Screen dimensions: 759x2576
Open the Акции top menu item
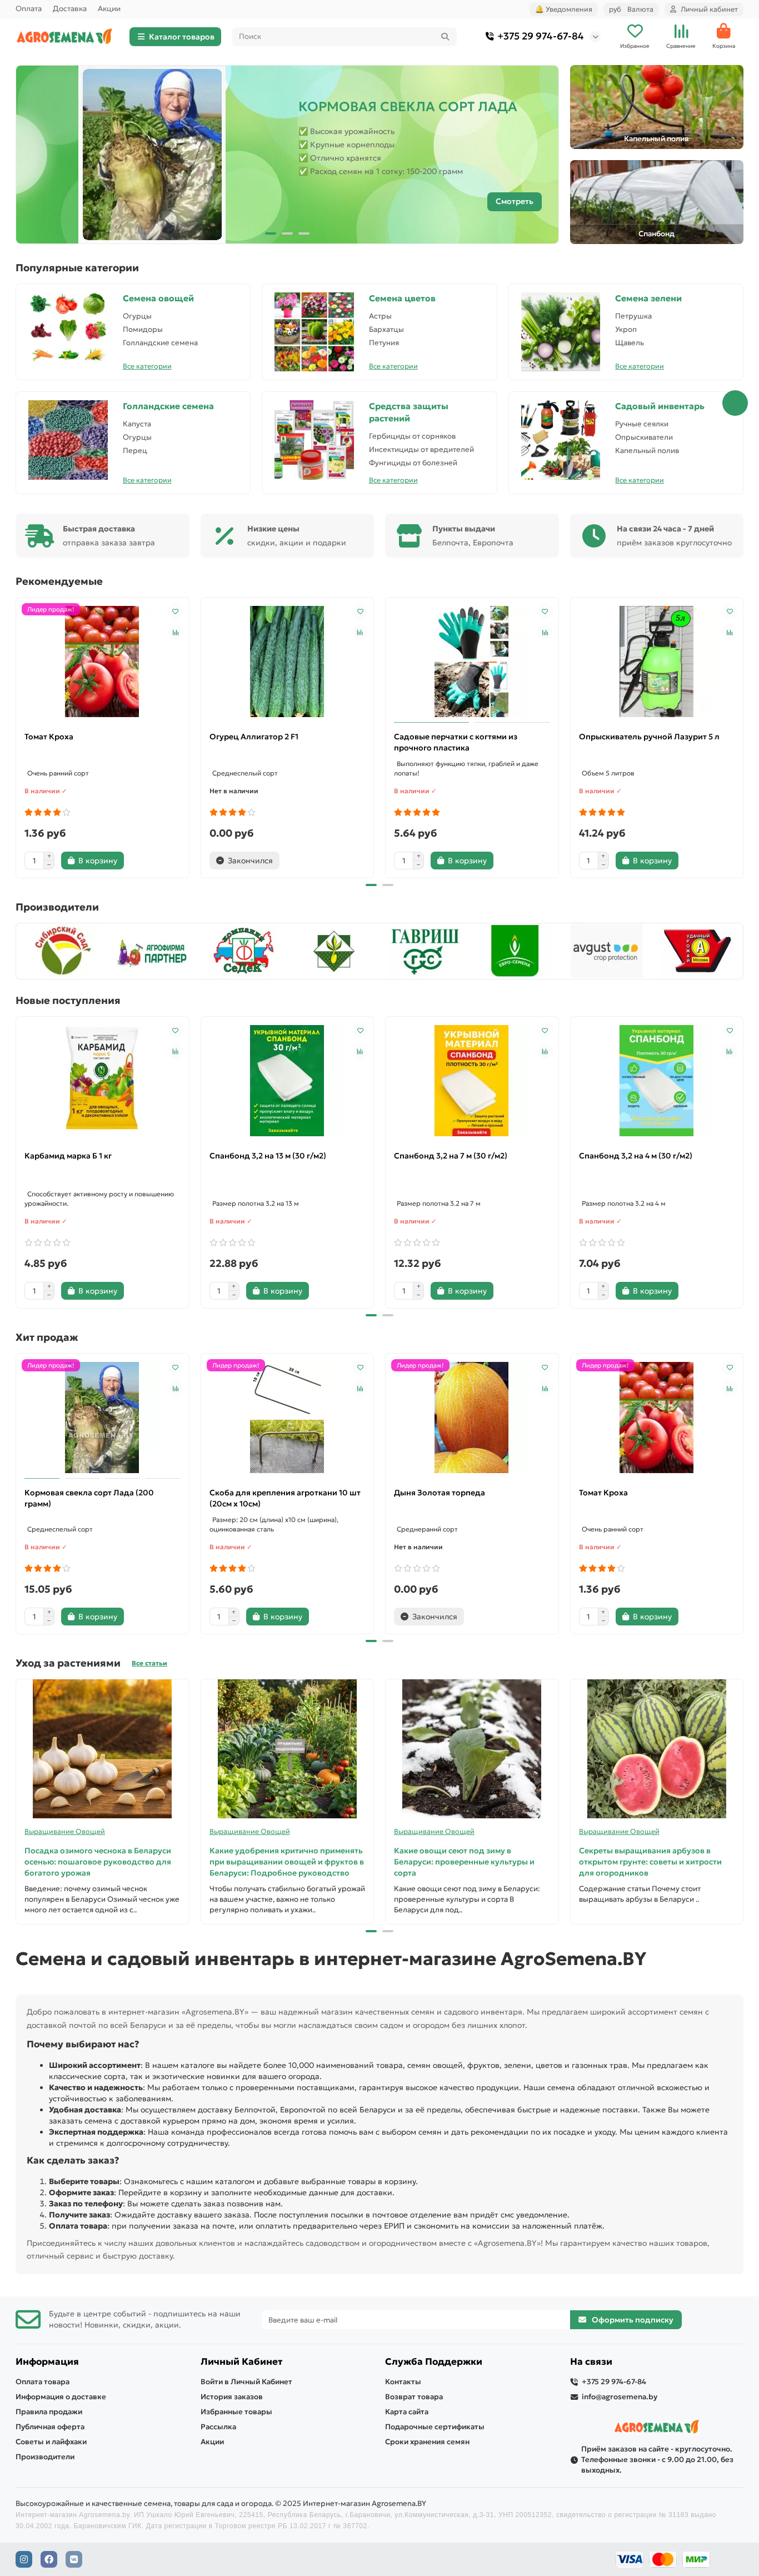(109, 9)
